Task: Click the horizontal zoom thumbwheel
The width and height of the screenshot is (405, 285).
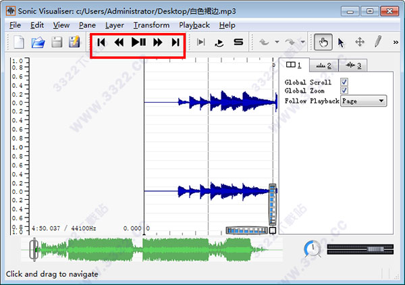Action: coord(246,230)
